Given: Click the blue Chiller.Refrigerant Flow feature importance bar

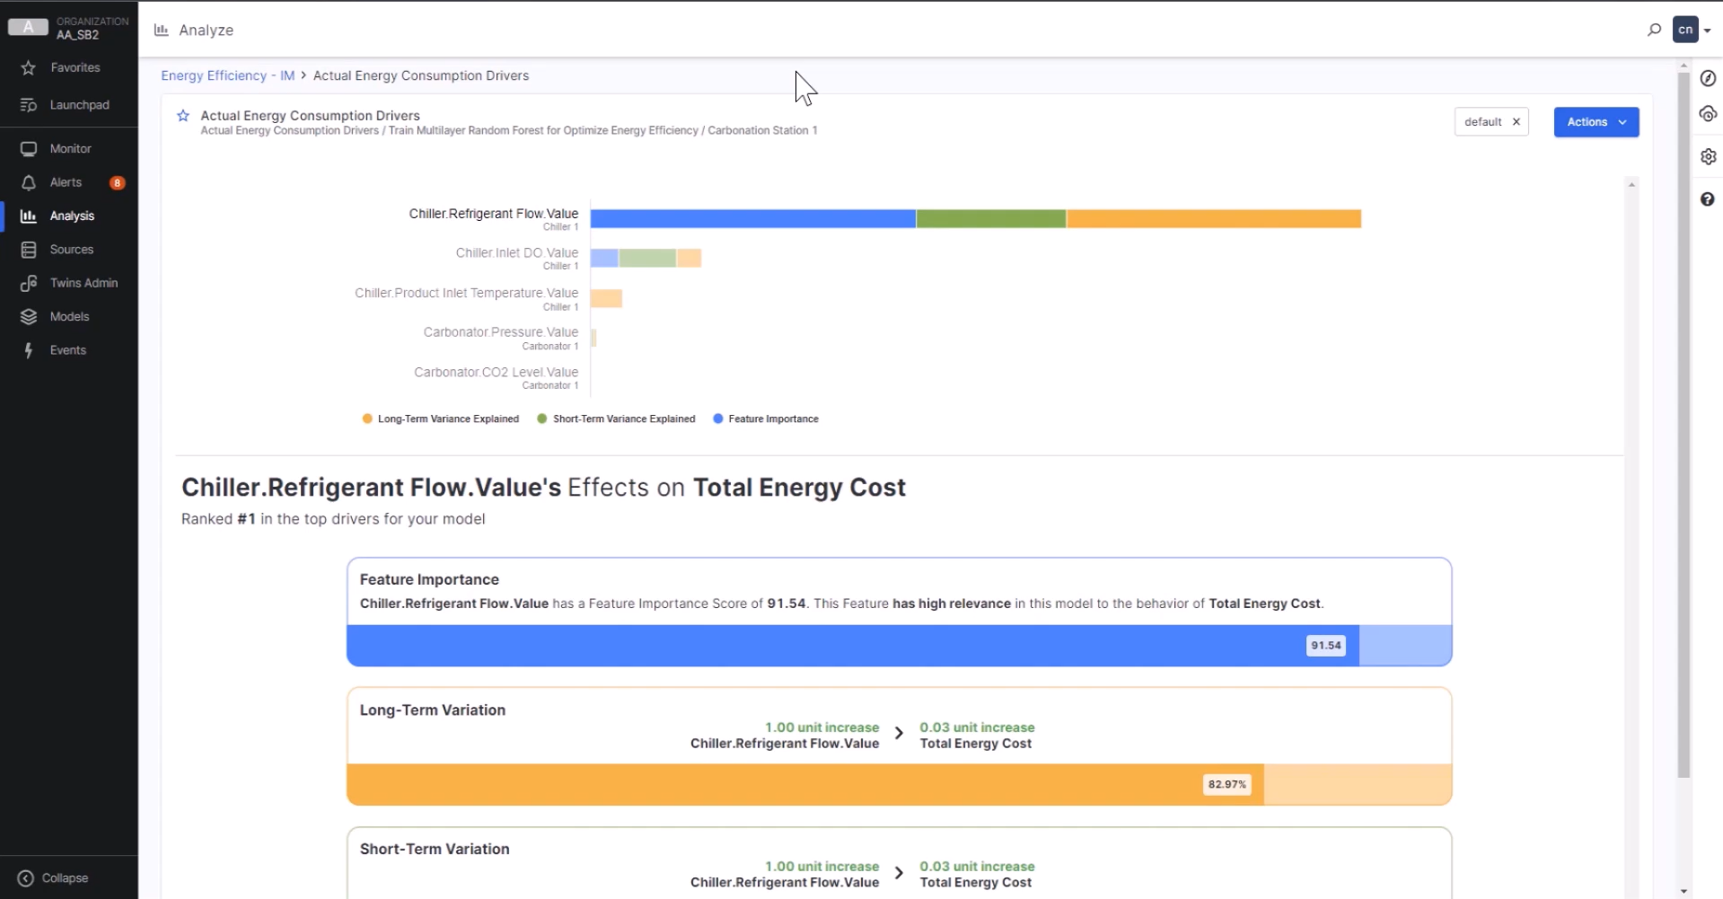Looking at the screenshot, I should point(752,219).
